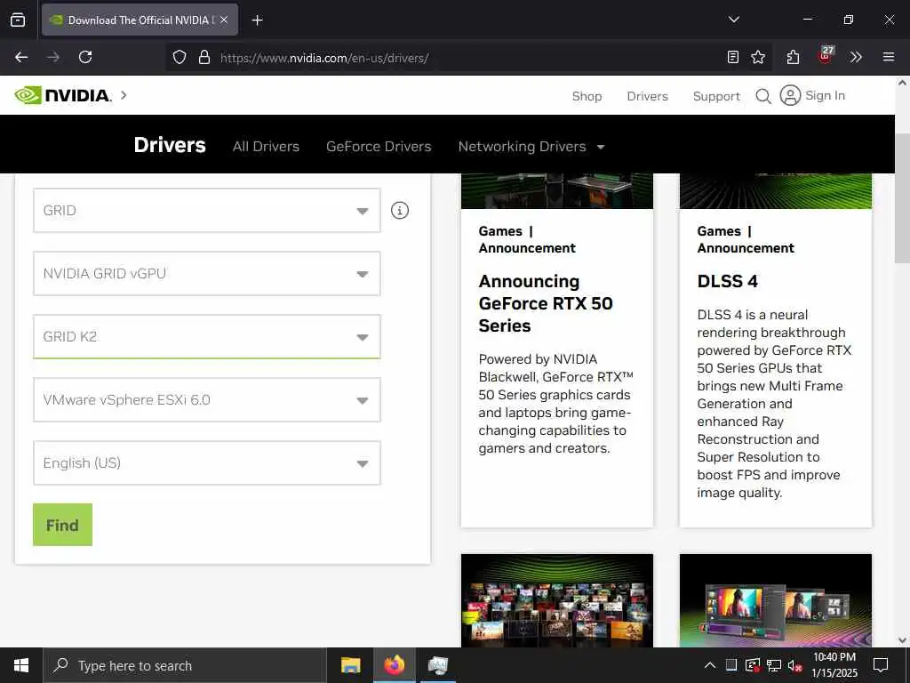Click the Firefox View icon at top left
Screen dimensions: 910x683
tap(18, 20)
